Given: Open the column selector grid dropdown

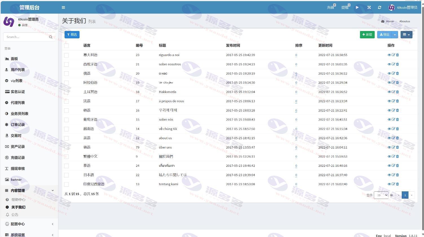Looking at the screenshot, I should (x=406, y=35).
